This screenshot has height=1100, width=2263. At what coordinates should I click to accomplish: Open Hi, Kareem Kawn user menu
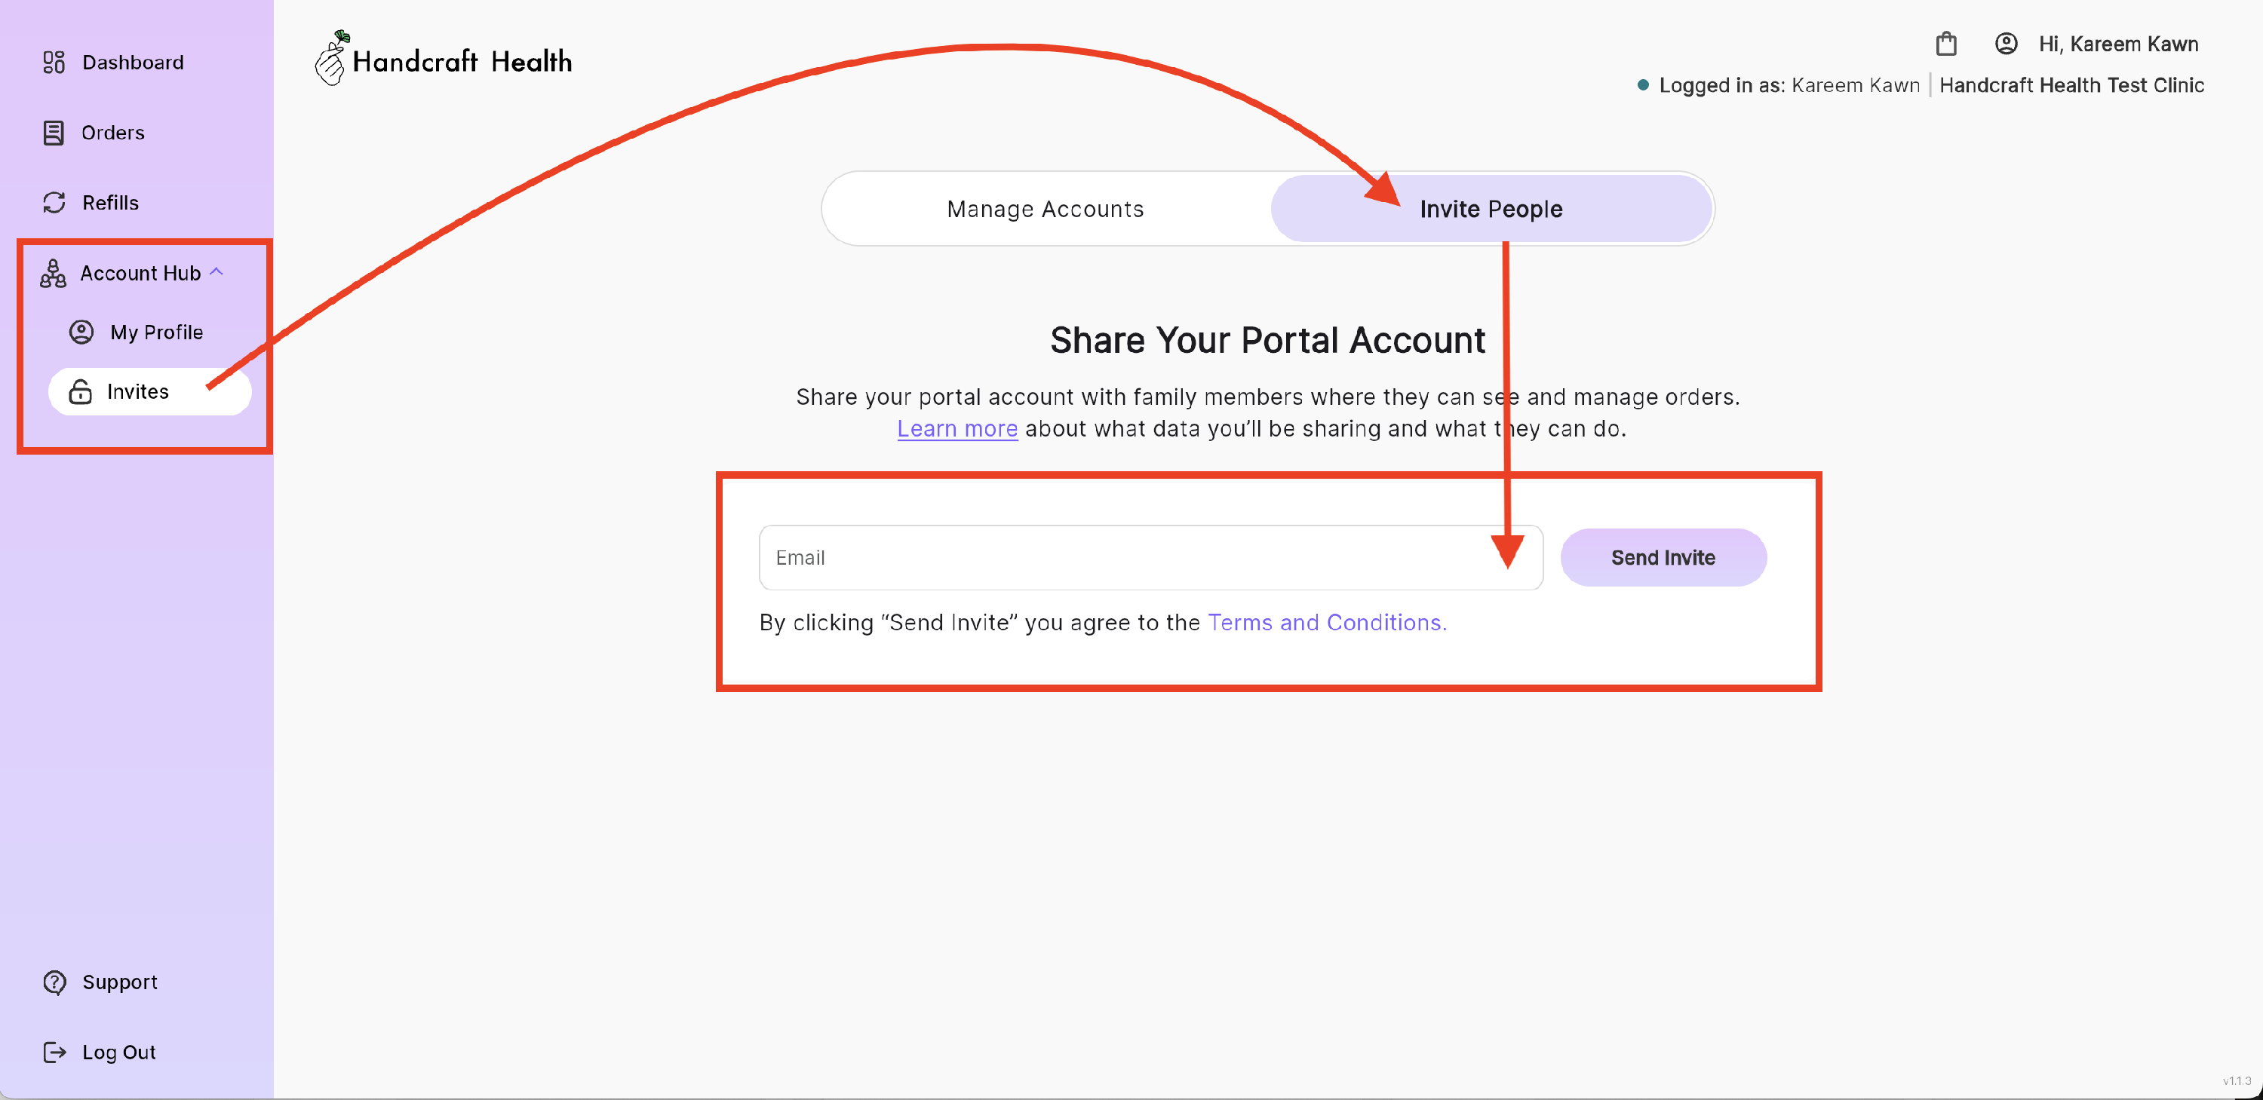2118,44
